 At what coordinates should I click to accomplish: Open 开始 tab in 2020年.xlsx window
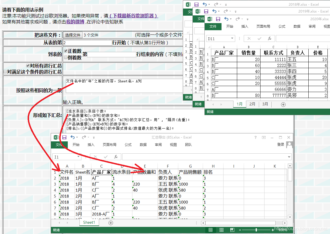point(229,26)
